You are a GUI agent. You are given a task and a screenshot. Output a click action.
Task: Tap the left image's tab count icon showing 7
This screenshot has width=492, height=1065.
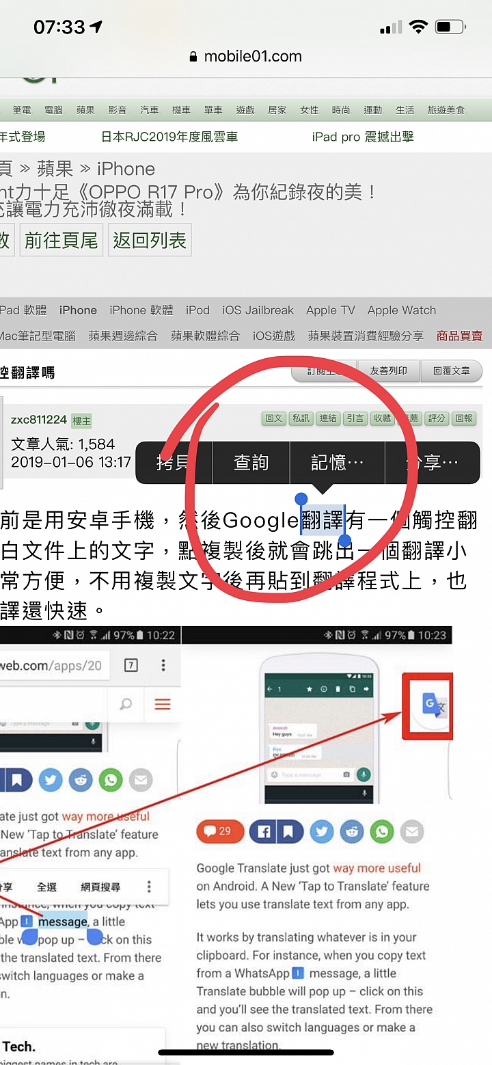tap(131, 666)
